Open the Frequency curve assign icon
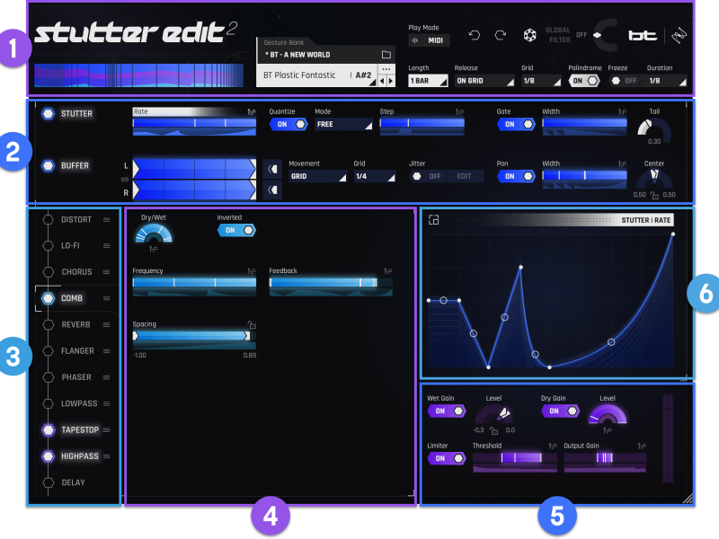The height and width of the screenshot is (539, 719). point(252,271)
